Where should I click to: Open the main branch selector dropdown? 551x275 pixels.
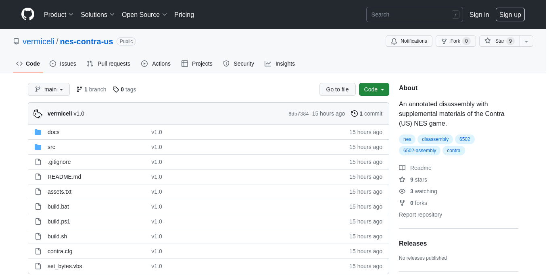point(49,89)
